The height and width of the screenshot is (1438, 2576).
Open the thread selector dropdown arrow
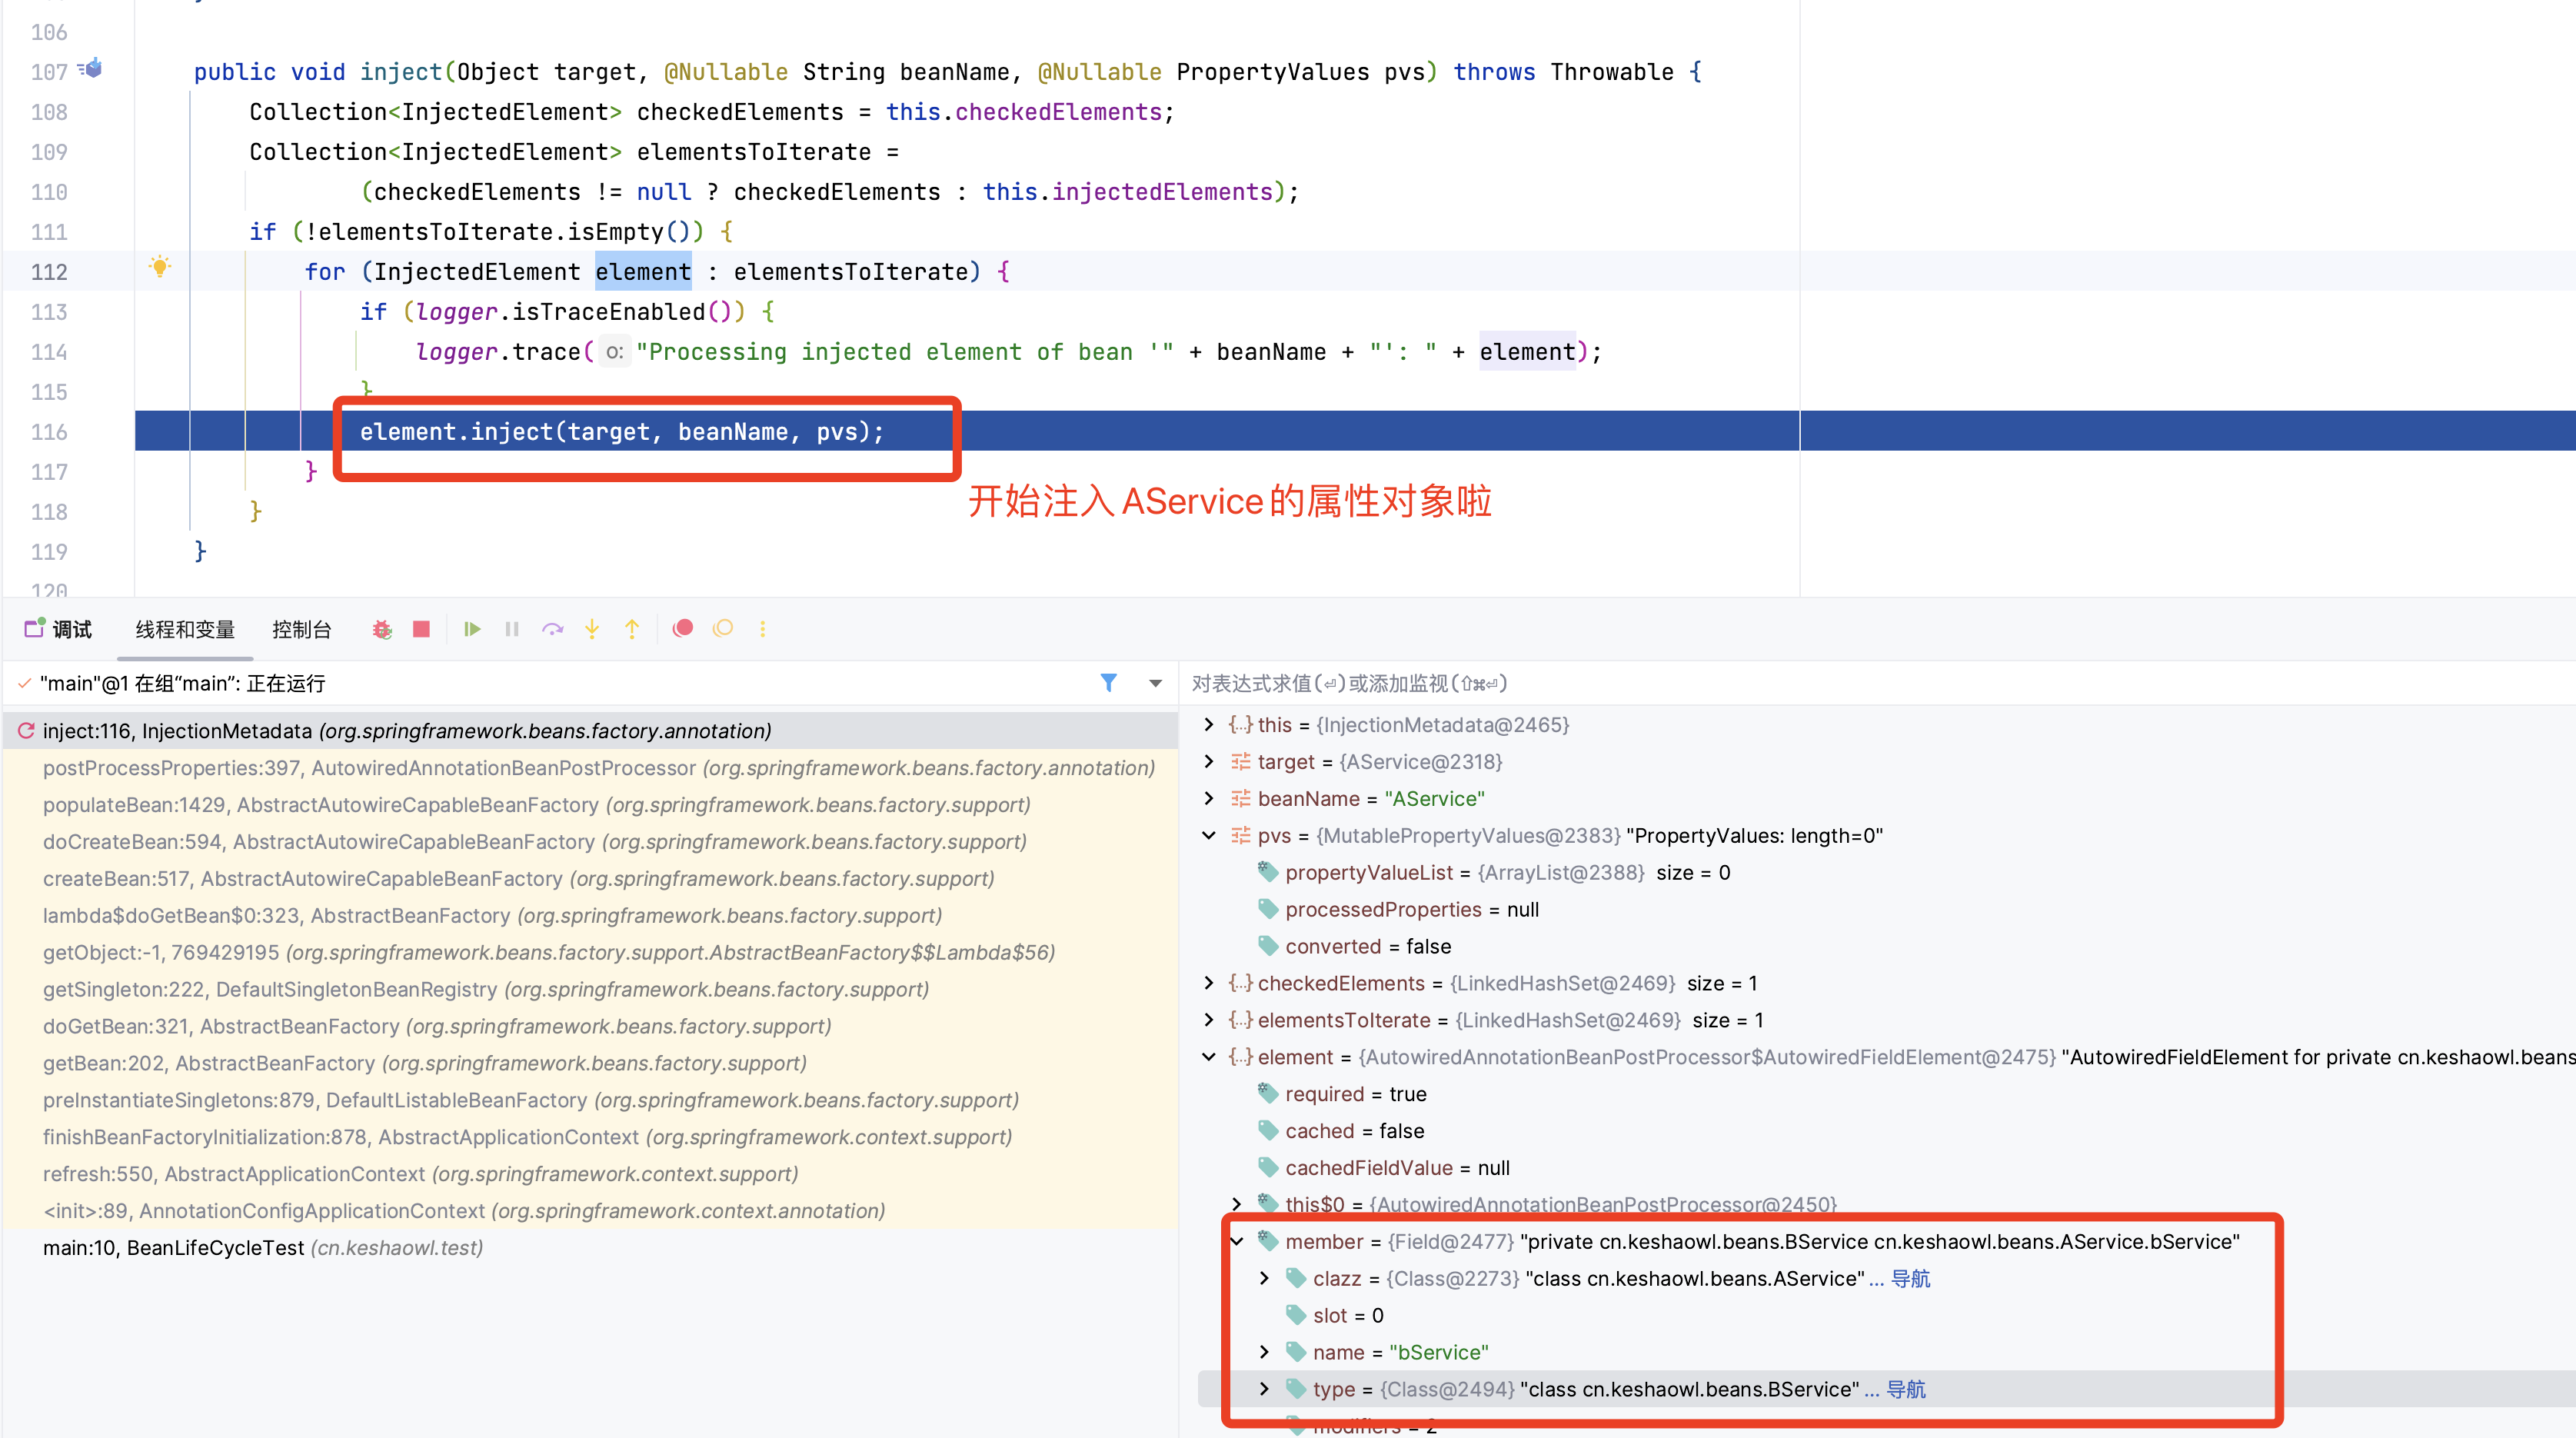[1155, 683]
